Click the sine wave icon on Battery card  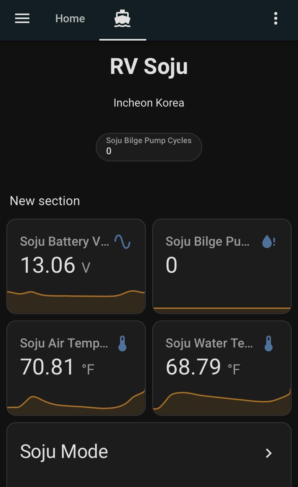tap(122, 241)
